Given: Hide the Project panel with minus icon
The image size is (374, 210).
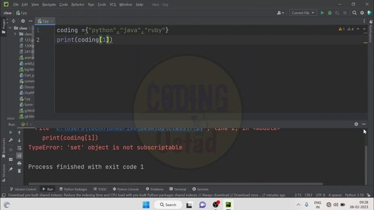Looking at the screenshot, I should [30, 21].
